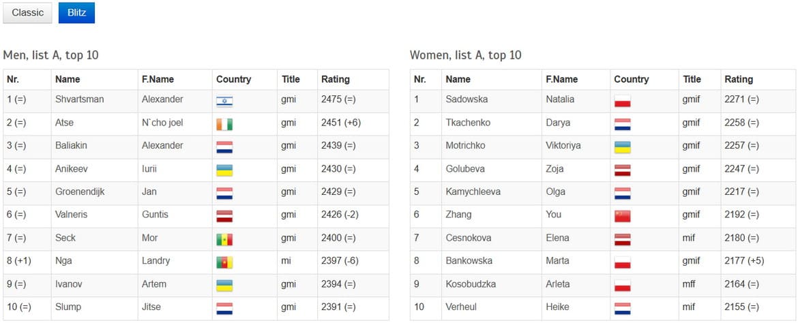Open the Shvartsman player name
The width and height of the screenshot is (798, 323).
[x=79, y=99]
